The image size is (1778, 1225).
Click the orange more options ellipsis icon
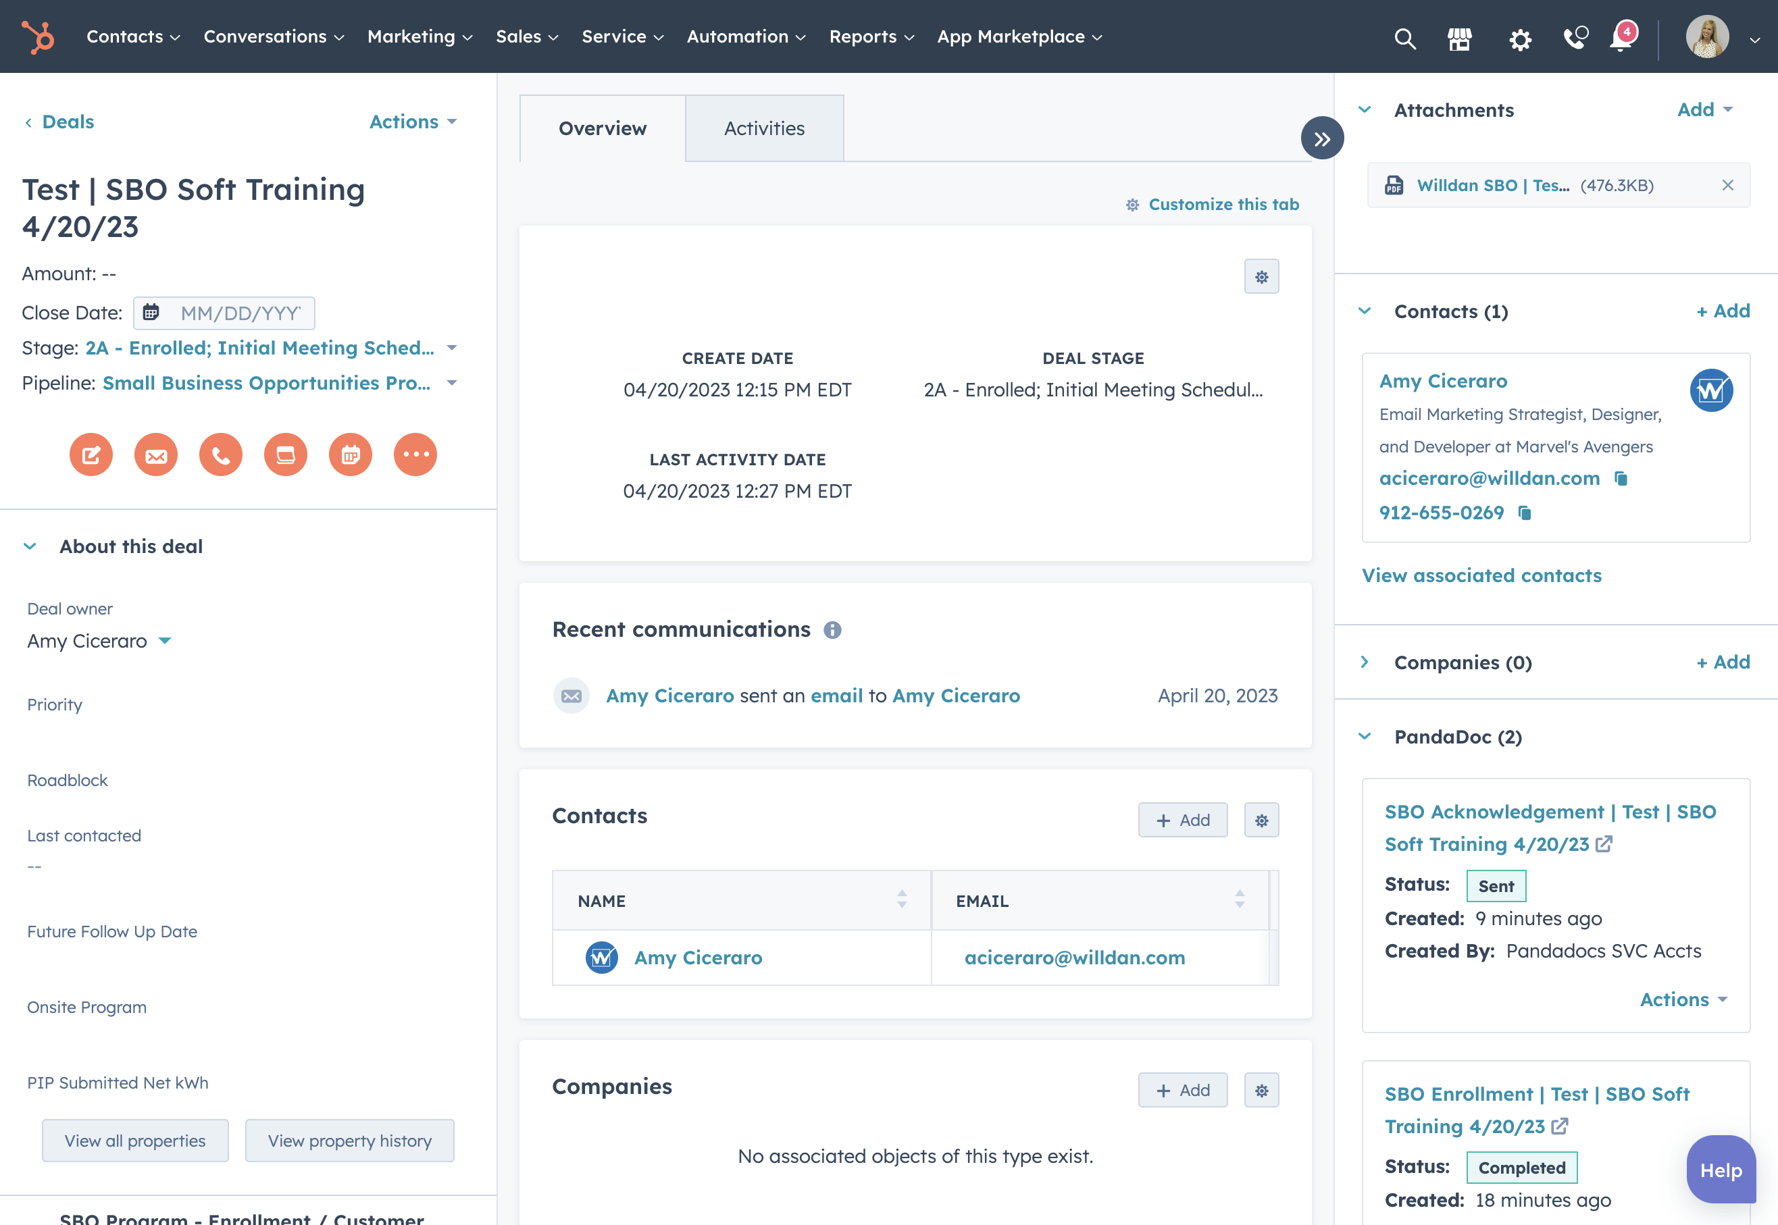tap(415, 454)
